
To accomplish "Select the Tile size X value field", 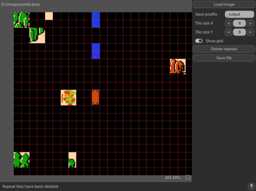I will click(240, 23).
